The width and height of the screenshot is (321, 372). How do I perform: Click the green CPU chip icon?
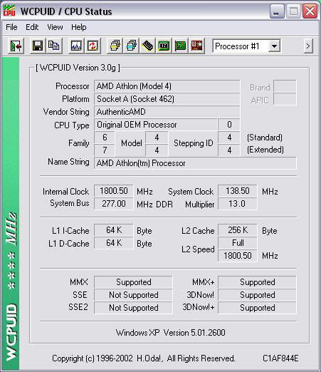pyautogui.click(x=164, y=46)
